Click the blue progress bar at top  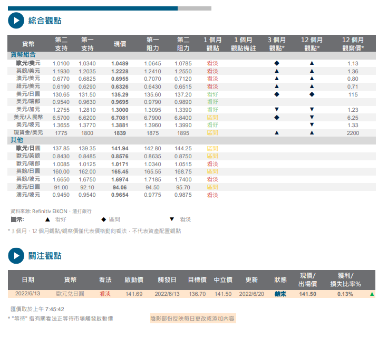coord(93,8)
